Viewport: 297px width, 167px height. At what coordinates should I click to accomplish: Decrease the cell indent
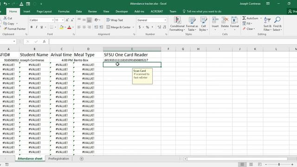pyautogui.click(x=96, y=27)
